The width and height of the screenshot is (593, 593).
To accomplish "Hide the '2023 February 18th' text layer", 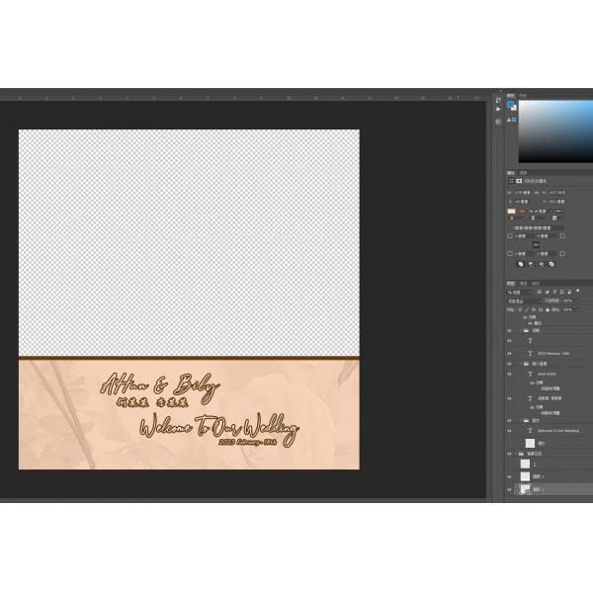I will (x=510, y=353).
